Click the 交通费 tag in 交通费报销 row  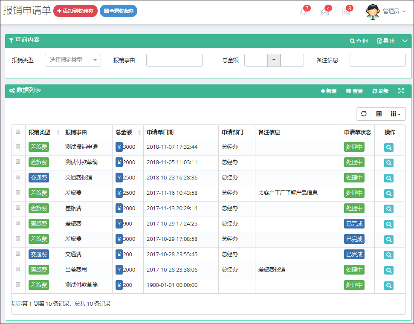coord(39,178)
